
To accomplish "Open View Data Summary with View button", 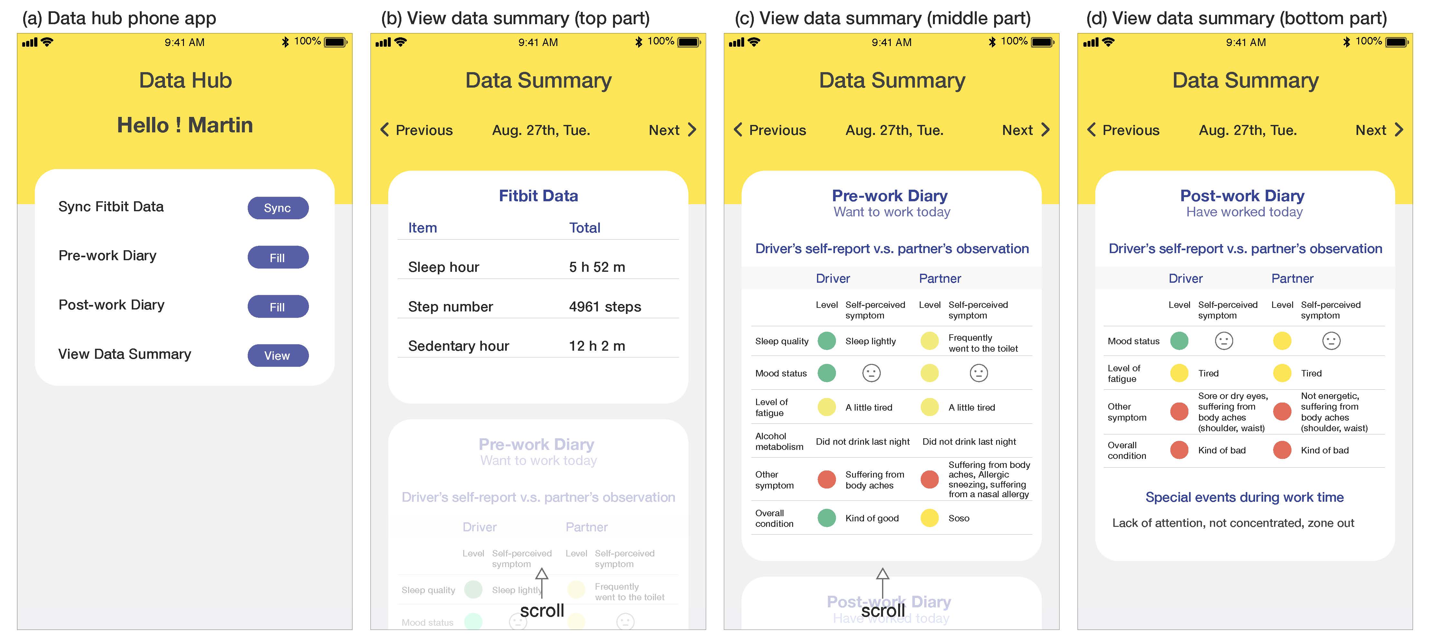I will 278,356.
